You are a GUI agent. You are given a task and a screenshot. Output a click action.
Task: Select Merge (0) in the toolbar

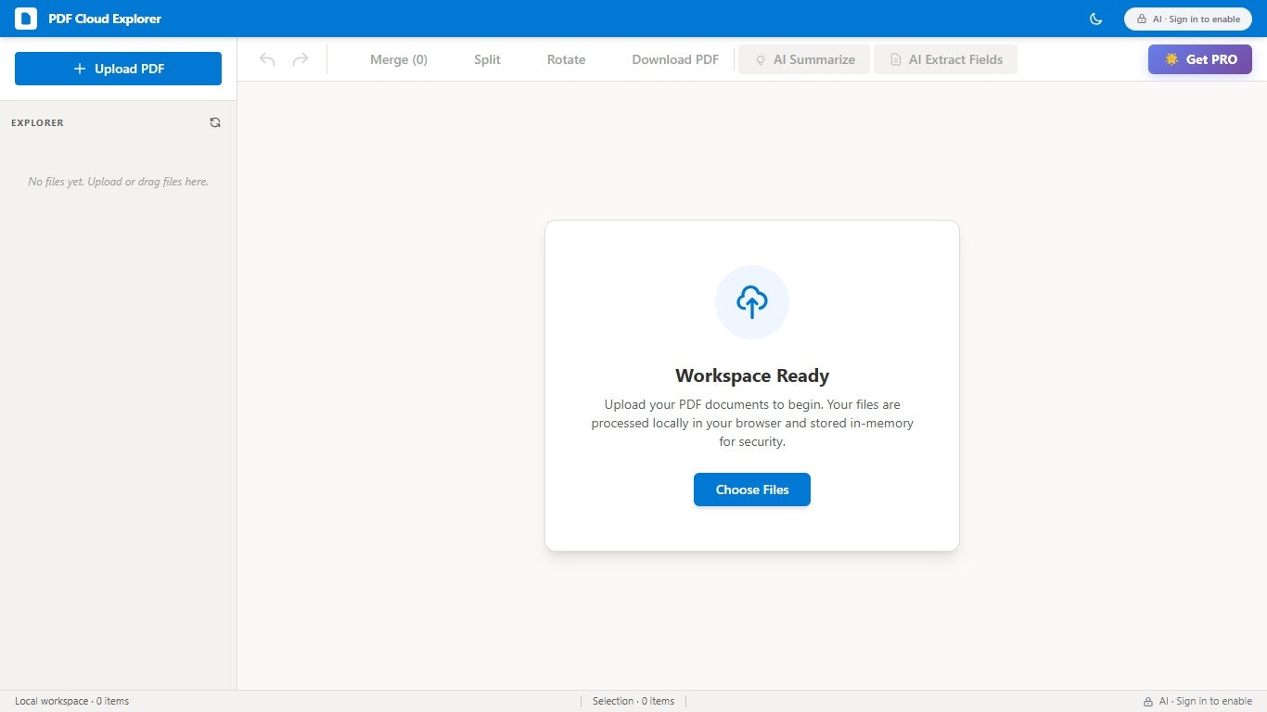tap(399, 58)
